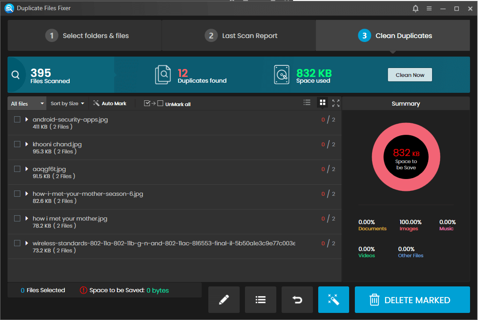Image resolution: width=478 pixels, height=320 pixels.
Task: Click the blue magic wand auto-mark button
Action: tap(334, 300)
